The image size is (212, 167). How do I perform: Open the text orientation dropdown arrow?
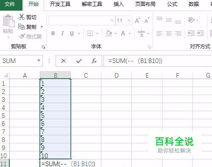198,21
